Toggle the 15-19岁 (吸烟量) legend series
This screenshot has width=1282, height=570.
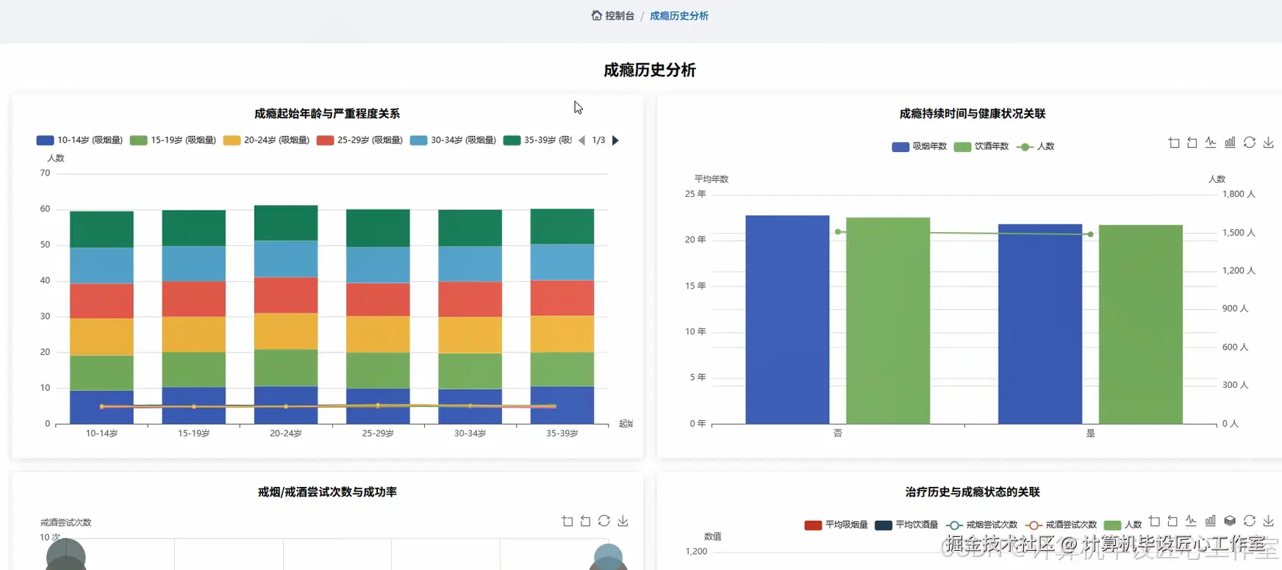coord(173,140)
